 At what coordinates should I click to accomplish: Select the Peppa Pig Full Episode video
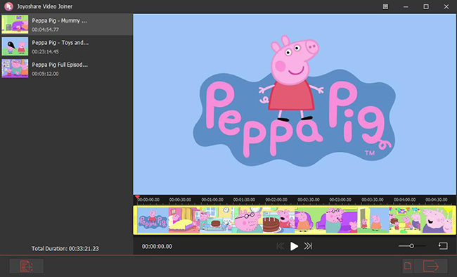coord(67,68)
